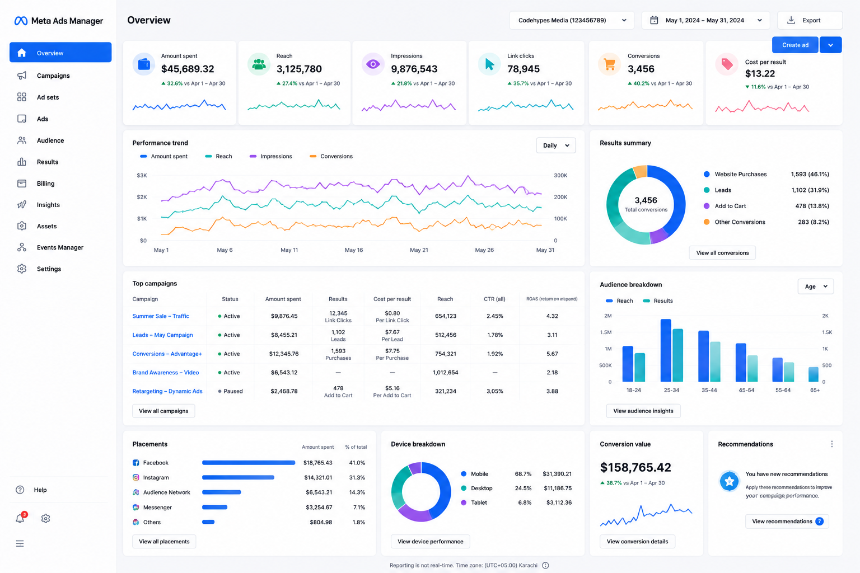
Task: Select Overview in the sidebar
Action: coord(60,53)
